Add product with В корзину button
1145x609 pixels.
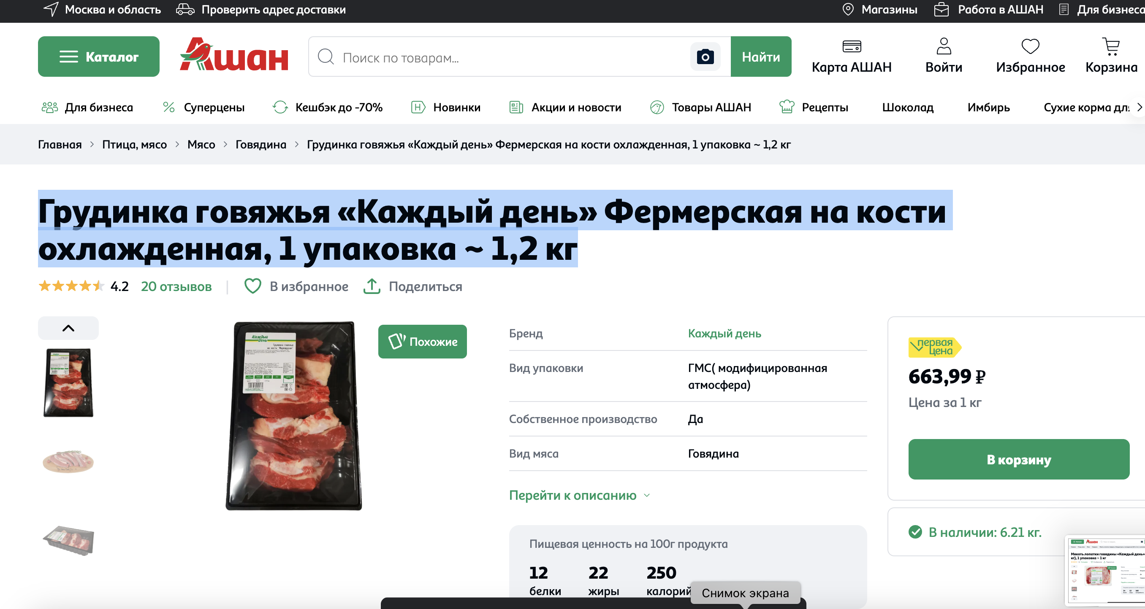click(x=1018, y=459)
